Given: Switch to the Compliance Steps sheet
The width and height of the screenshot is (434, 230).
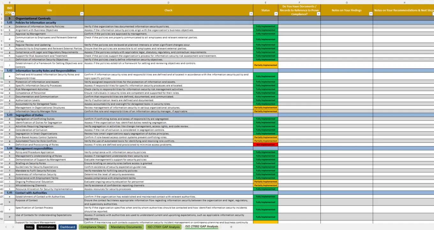Looking at the screenshot, I should [x=93, y=227].
